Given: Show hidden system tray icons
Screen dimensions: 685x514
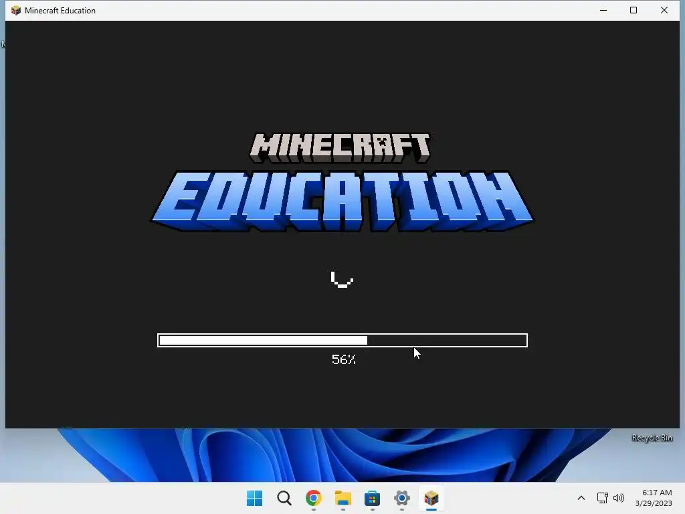Looking at the screenshot, I should [x=581, y=498].
